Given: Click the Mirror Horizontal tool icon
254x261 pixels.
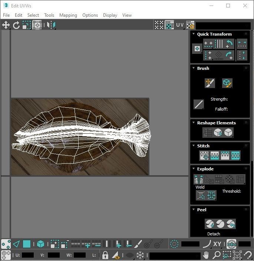Looking at the screenshot, I should 51,25.
